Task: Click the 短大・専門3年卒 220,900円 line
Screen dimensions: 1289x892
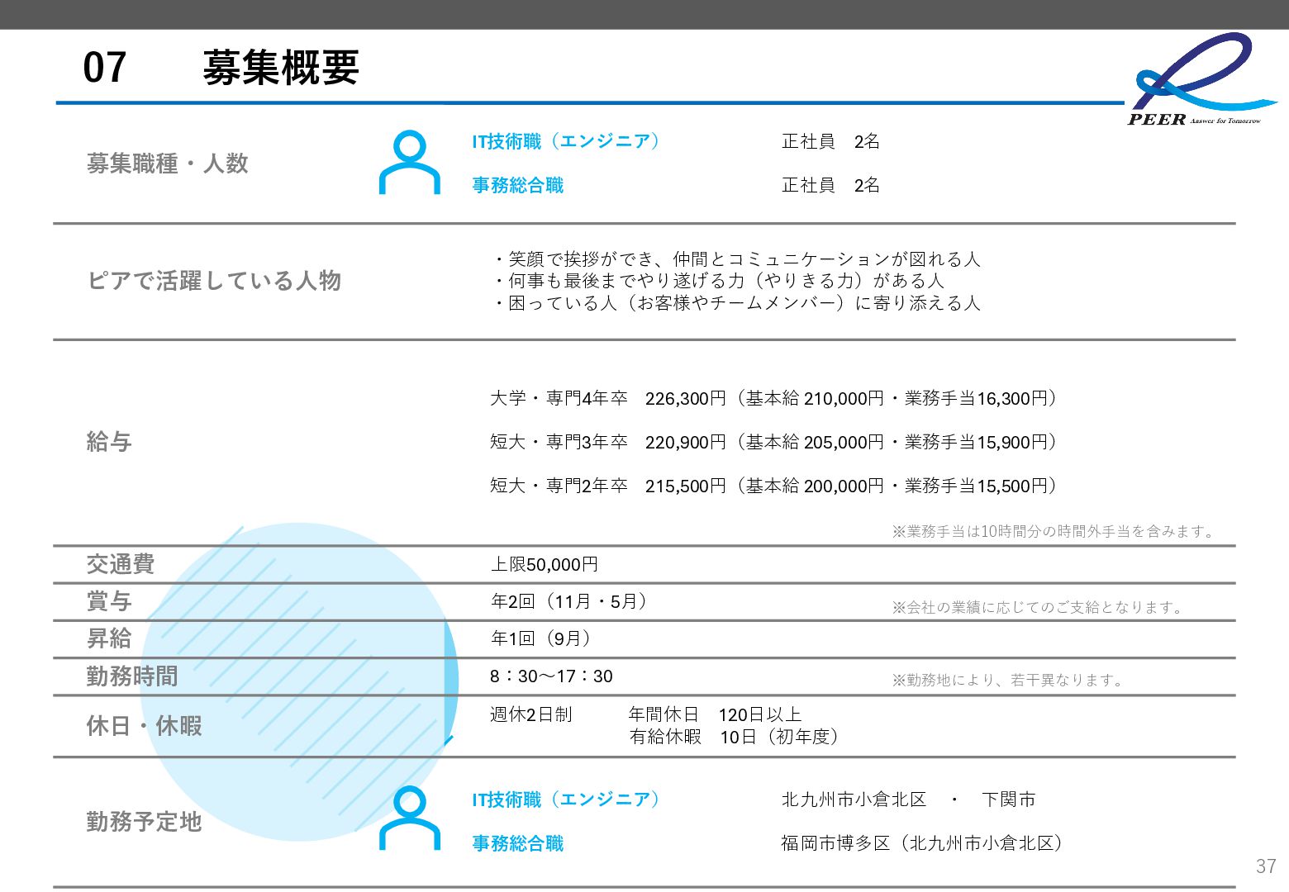Action: coord(774,442)
